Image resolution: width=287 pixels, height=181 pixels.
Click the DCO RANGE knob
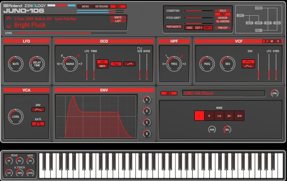[x=70, y=64]
